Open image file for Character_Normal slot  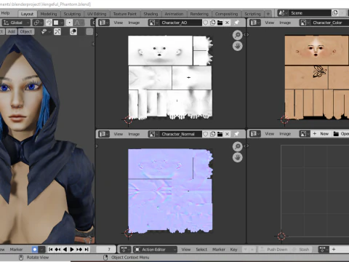(x=220, y=134)
